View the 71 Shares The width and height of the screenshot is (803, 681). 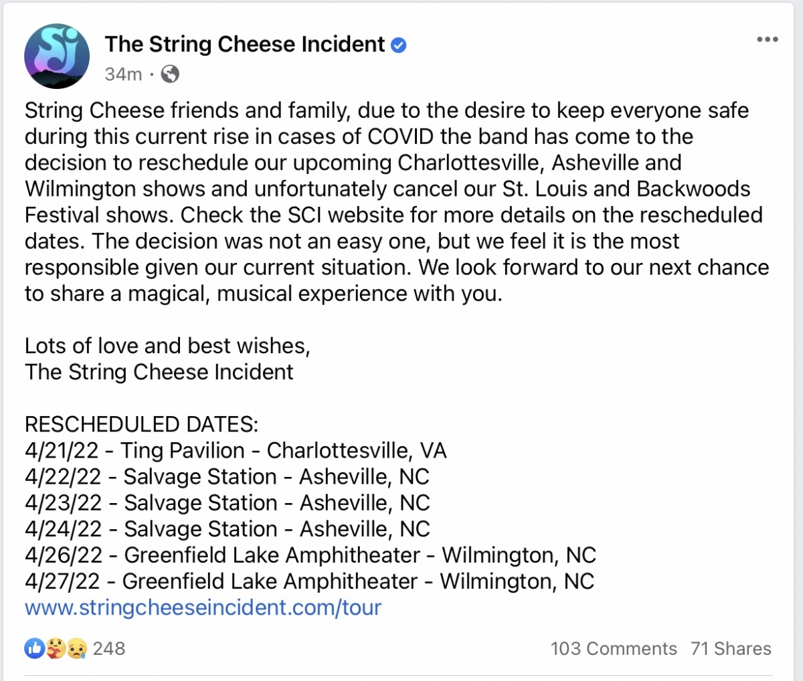[731, 649]
